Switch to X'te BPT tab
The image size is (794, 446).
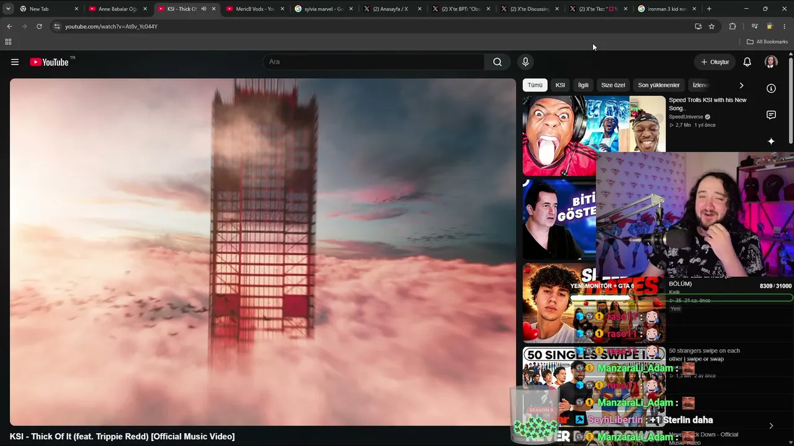(x=461, y=9)
